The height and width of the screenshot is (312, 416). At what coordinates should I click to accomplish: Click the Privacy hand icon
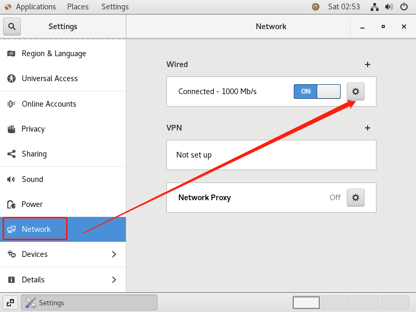point(11,129)
